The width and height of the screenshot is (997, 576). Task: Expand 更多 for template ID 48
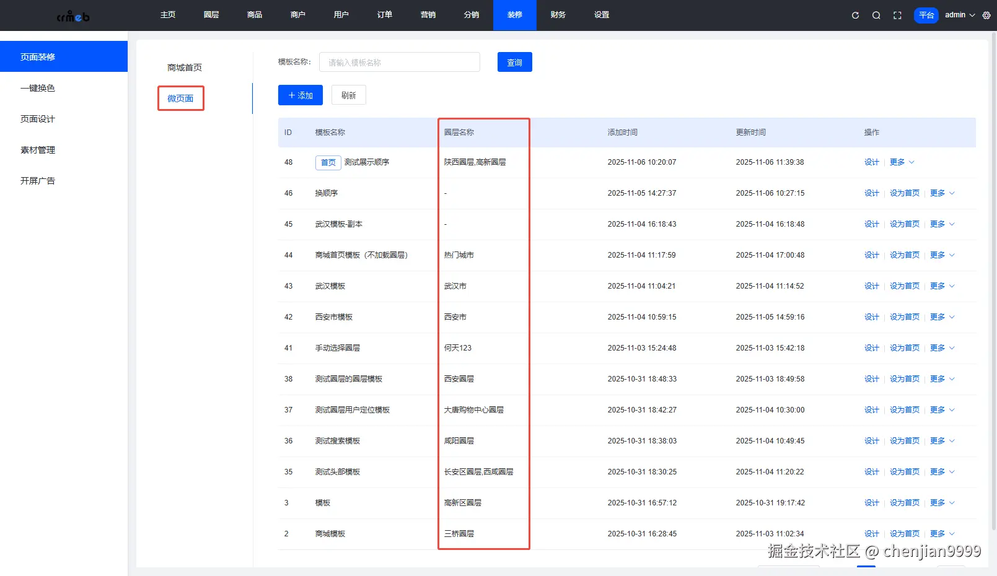click(902, 162)
